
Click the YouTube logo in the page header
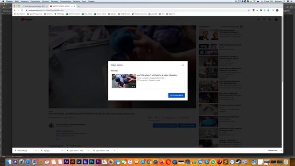(x=27, y=19)
